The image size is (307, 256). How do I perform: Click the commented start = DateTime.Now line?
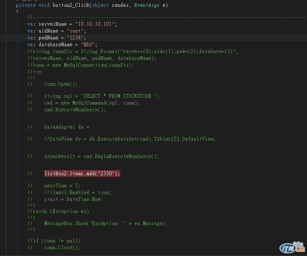[65, 199]
